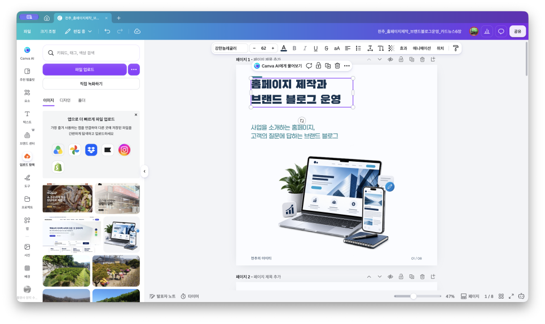The image size is (545, 324).
Task: Decrease font size with minus
Action: coord(254,48)
